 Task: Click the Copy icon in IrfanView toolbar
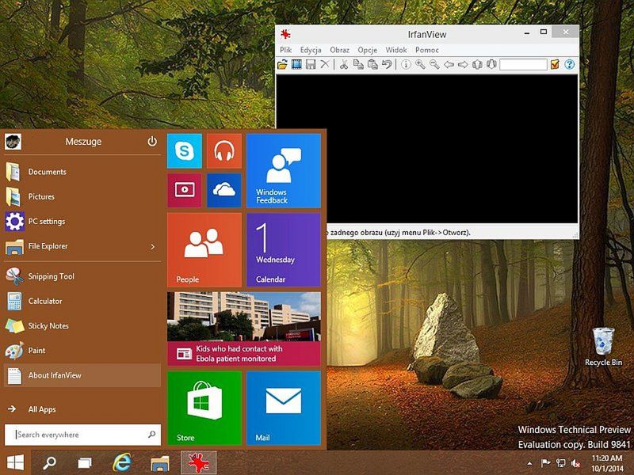click(x=358, y=64)
